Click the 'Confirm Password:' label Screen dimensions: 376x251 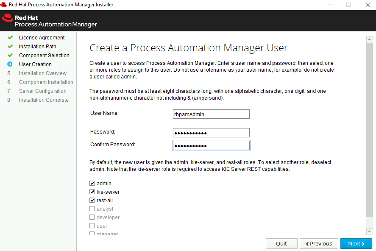(113, 145)
